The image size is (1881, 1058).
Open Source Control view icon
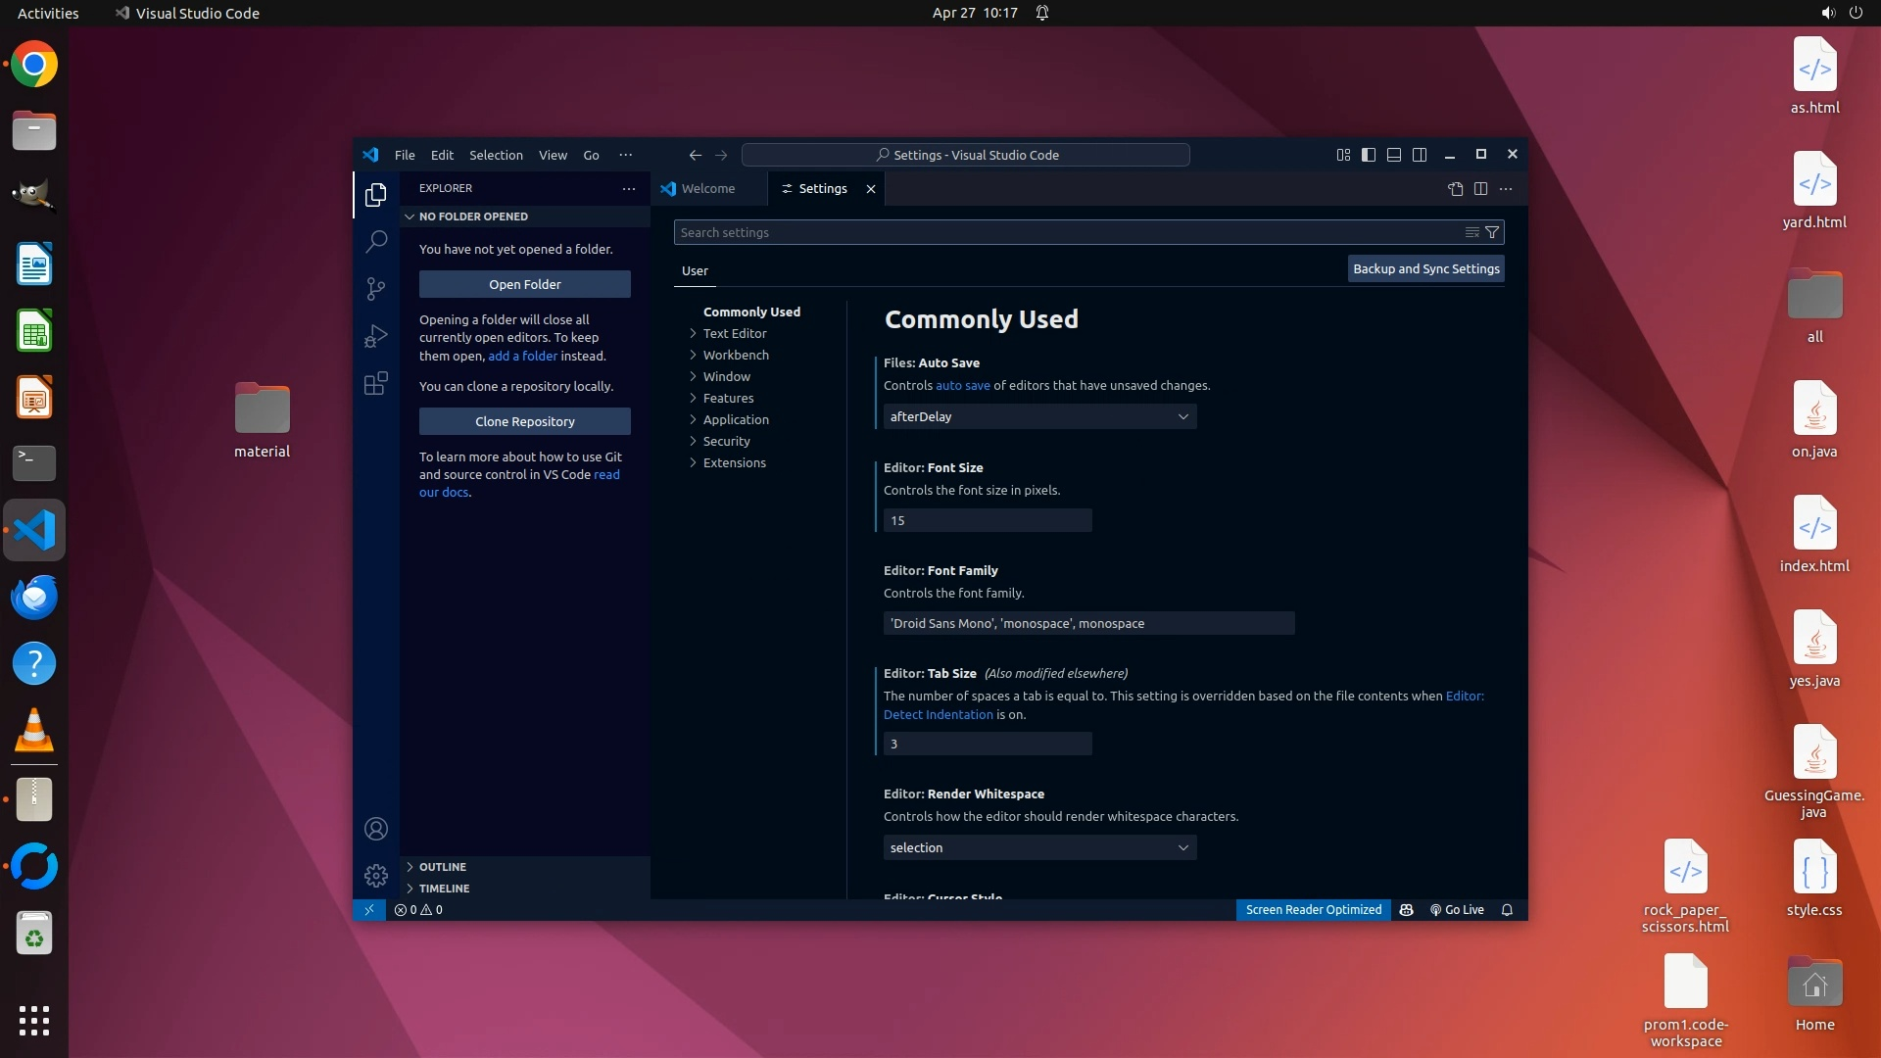click(376, 288)
